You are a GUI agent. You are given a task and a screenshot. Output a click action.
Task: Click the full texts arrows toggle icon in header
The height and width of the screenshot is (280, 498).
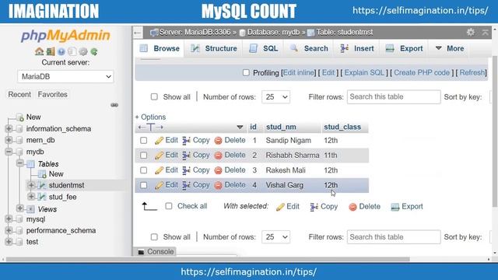[x=151, y=128]
